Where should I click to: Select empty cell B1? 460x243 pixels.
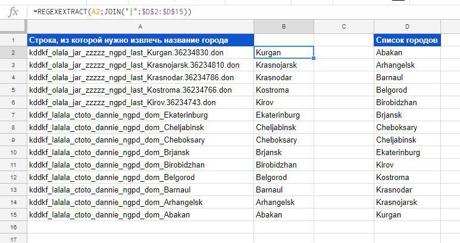point(284,40)
